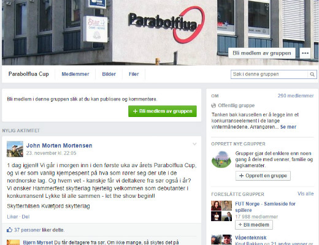Open the 290 medlemmer link
The height and width of the screenshot is (245, 319).
point(296,96)
